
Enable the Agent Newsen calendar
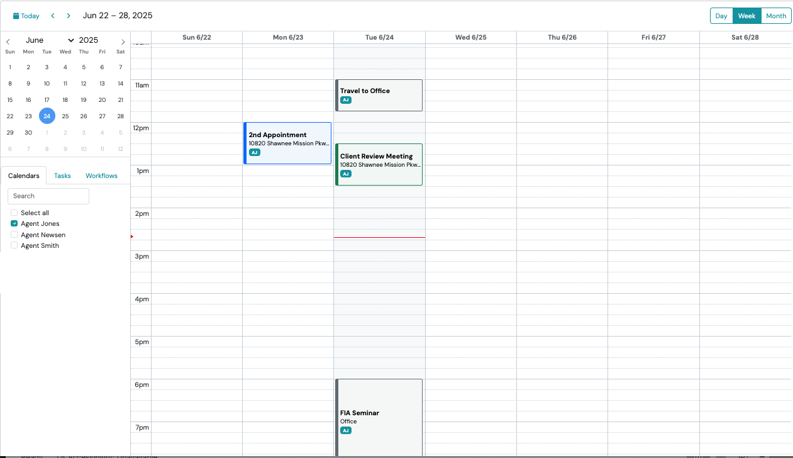pos(14,235)
